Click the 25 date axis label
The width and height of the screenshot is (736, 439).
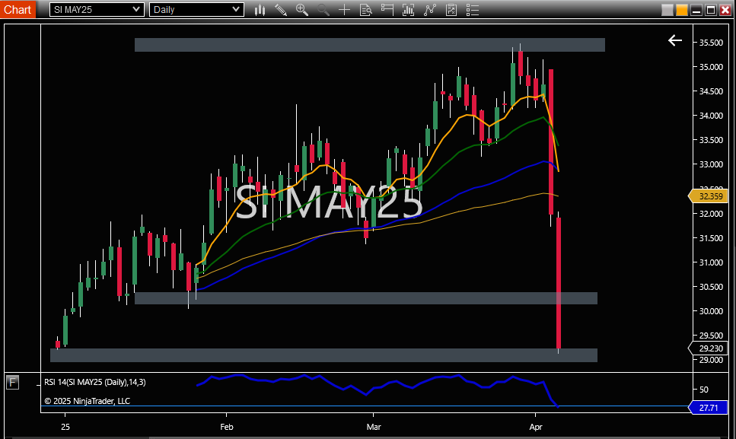click(65, 427)
